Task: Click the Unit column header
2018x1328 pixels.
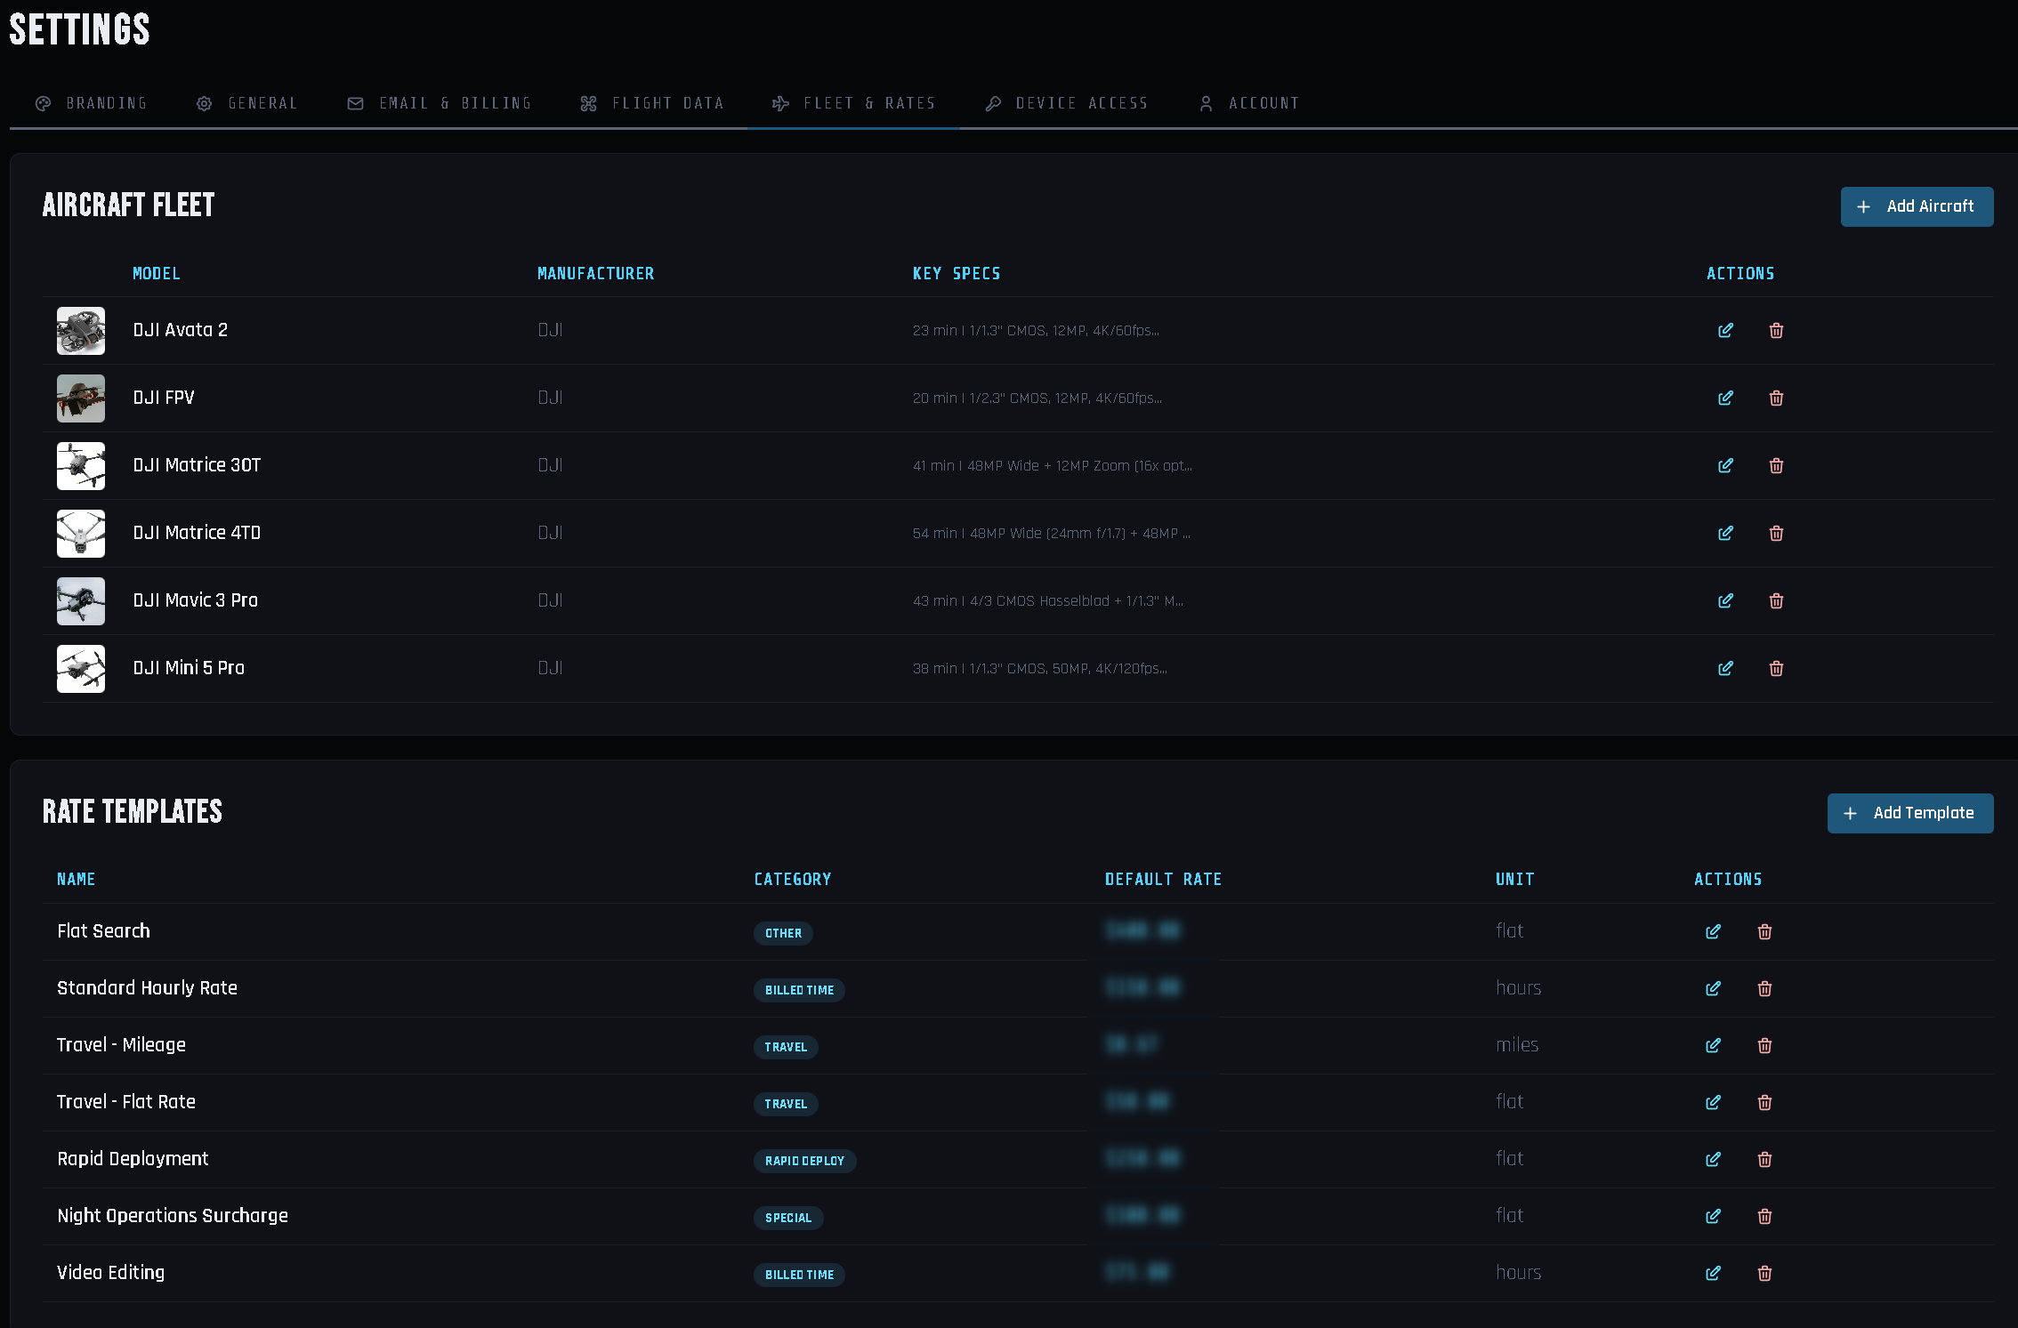Action: [1515, 879]
